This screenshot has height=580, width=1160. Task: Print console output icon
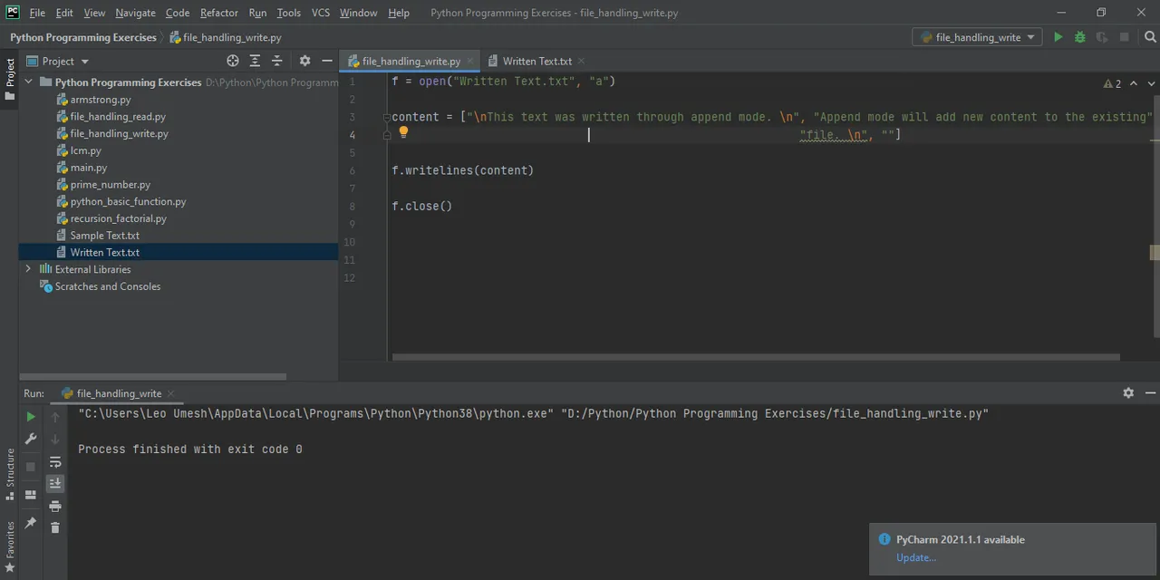[x=55, y=506]
